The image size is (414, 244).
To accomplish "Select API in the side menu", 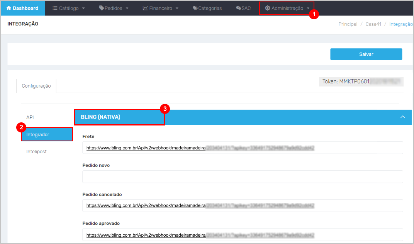I will tap(30, 117).
